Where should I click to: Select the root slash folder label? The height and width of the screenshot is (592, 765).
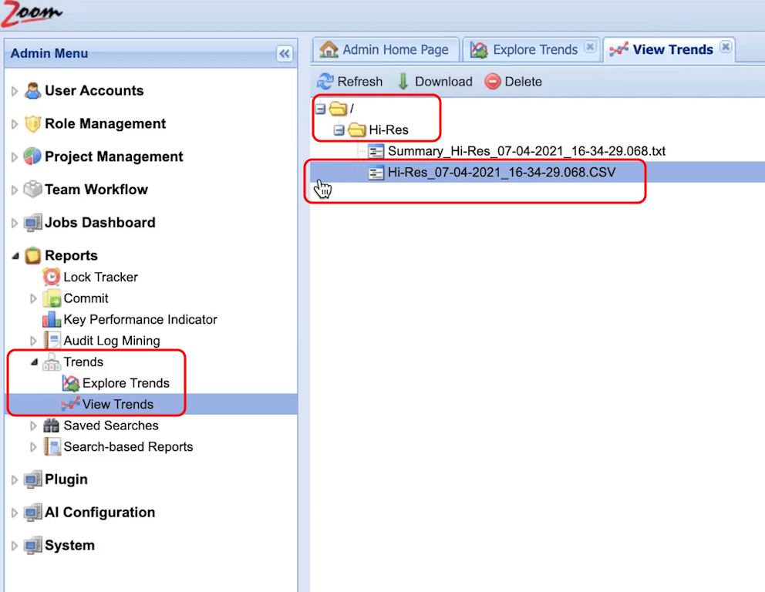(352, 109)
